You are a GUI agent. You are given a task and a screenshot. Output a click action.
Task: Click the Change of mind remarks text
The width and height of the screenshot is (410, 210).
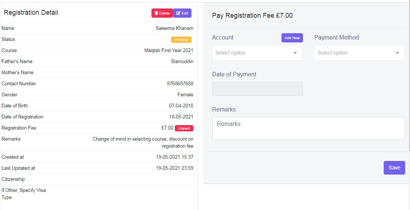click(143, 142)
